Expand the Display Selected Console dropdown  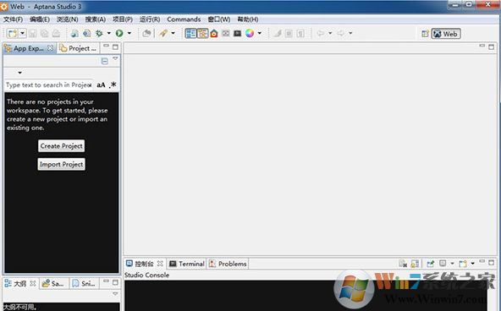coord(452,264)
